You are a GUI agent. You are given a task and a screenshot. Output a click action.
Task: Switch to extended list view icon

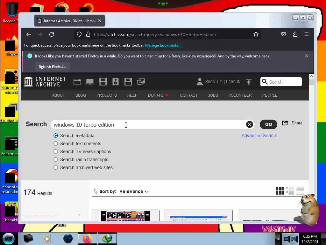290,191
